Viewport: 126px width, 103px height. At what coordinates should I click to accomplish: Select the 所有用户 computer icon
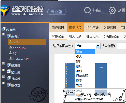(4, 29)
